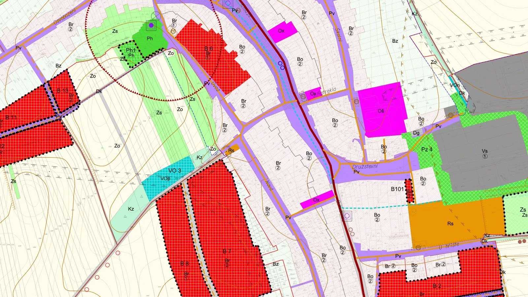Image resolution: width=528 pixels, height=297 pixels.
Task: Click the VOp label below VO 3
Action: (x=165, y=179)
